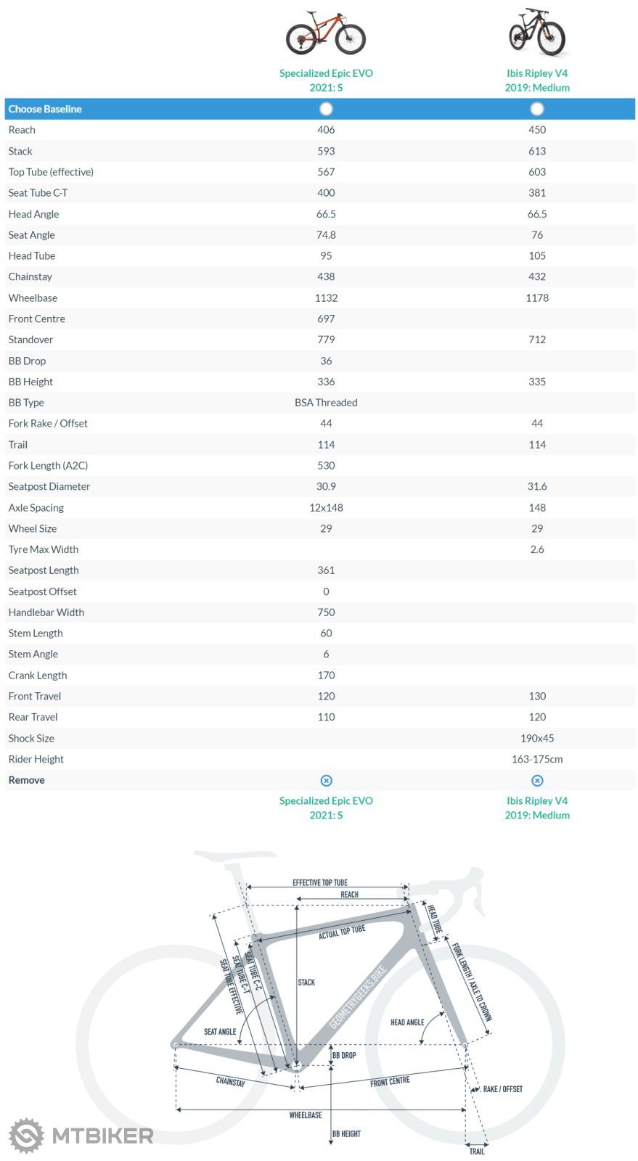
Task: Click the Specialized Epic EVO bike thumbnail
Action: pyautogui.click(x=326, y=34)
